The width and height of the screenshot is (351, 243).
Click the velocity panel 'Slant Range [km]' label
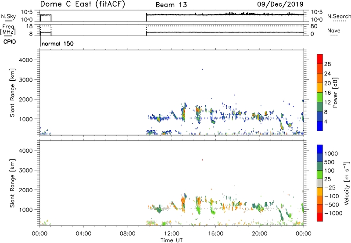pos(12,183)
